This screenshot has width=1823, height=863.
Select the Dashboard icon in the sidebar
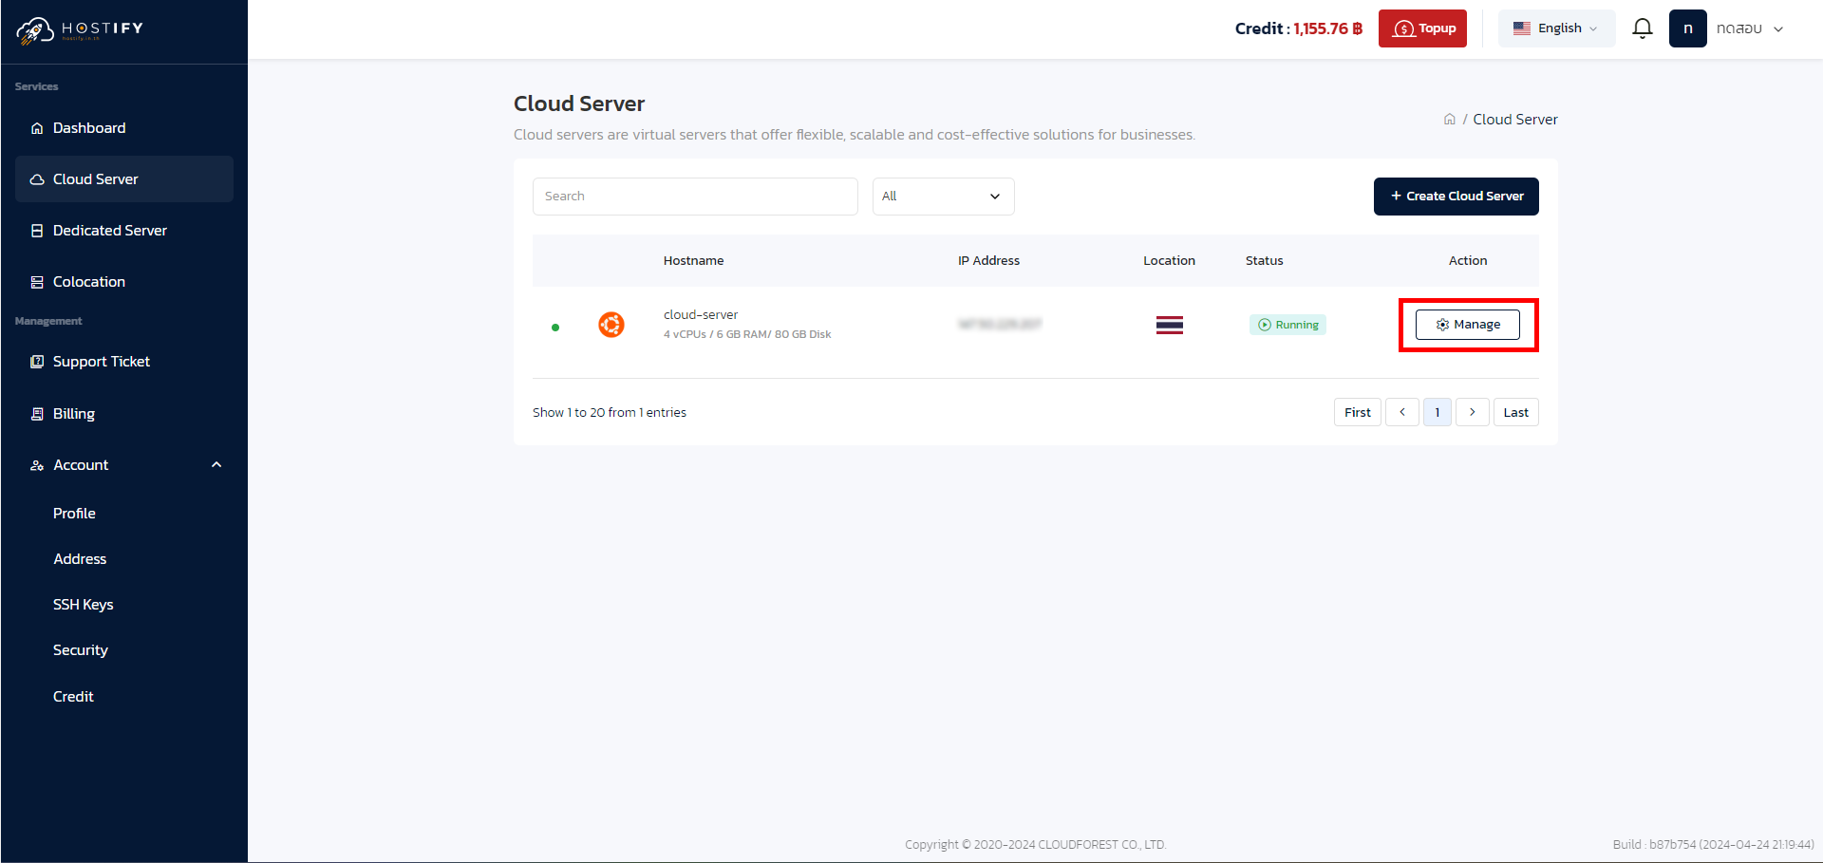coord(37,127)
